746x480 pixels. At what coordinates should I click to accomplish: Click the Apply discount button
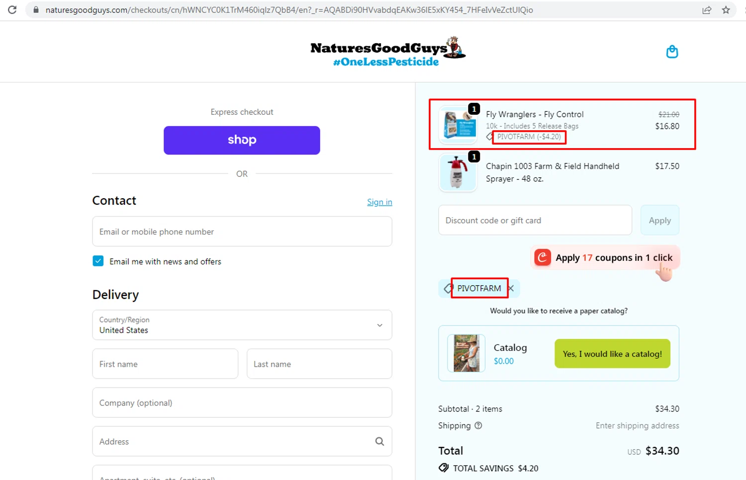659,220
